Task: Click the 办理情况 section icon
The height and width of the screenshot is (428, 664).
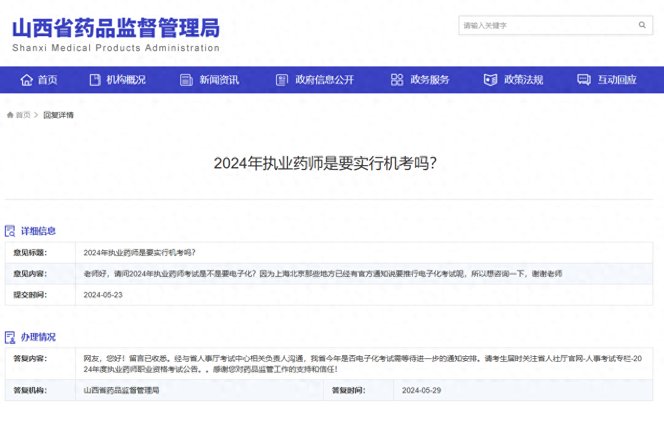Action: 10,337
